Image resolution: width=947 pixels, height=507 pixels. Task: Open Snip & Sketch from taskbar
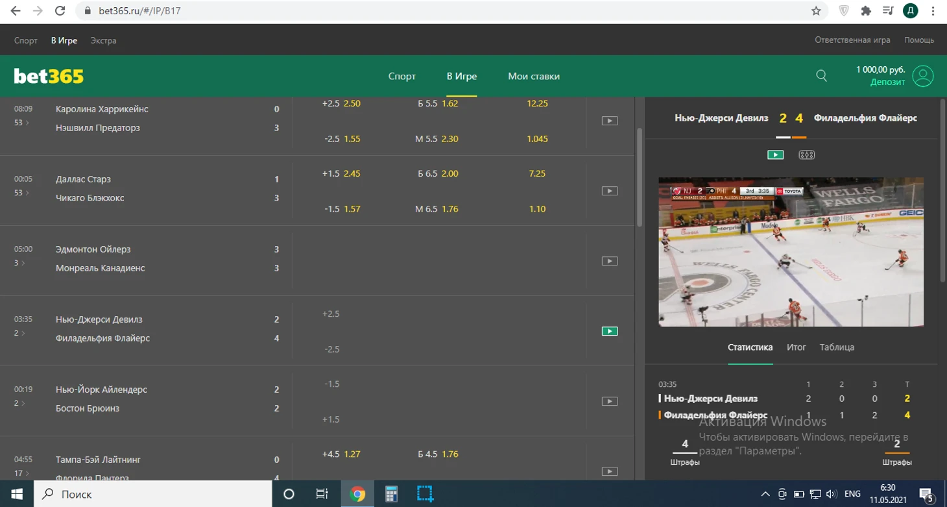pos(425,494)
